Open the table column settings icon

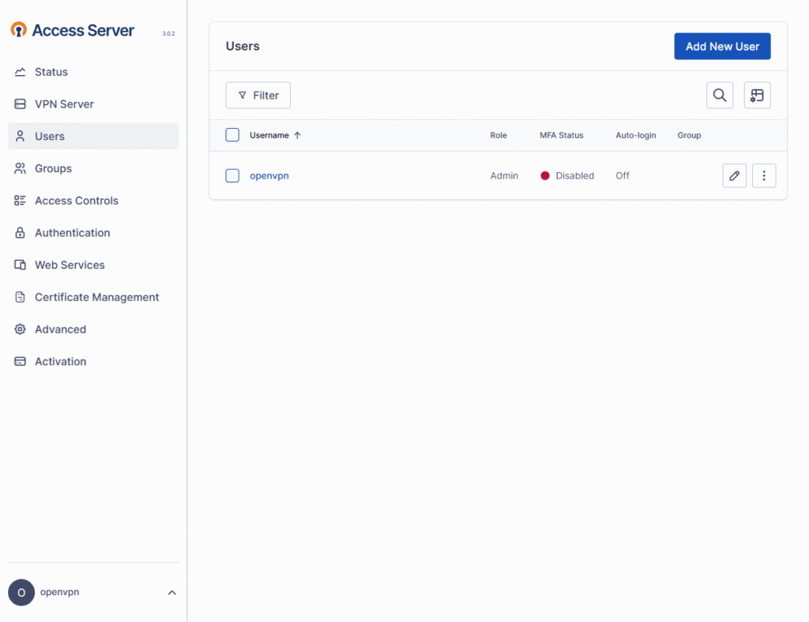tap(757, 96)
